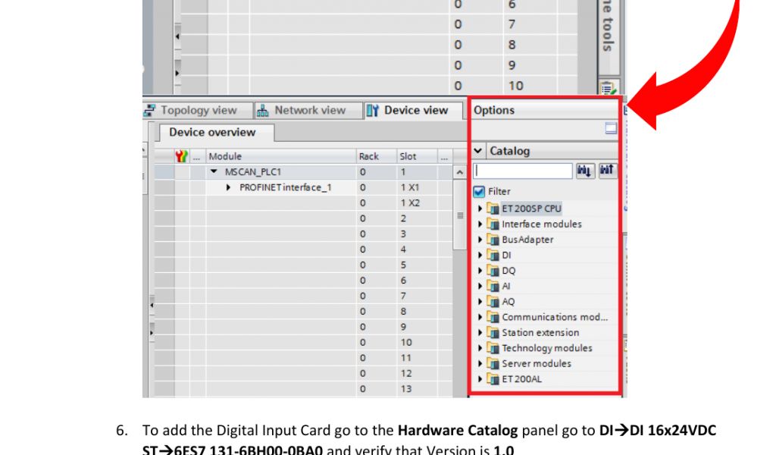
Task: Click the DQ folder icon in catalog
Action: pos(493,271)
